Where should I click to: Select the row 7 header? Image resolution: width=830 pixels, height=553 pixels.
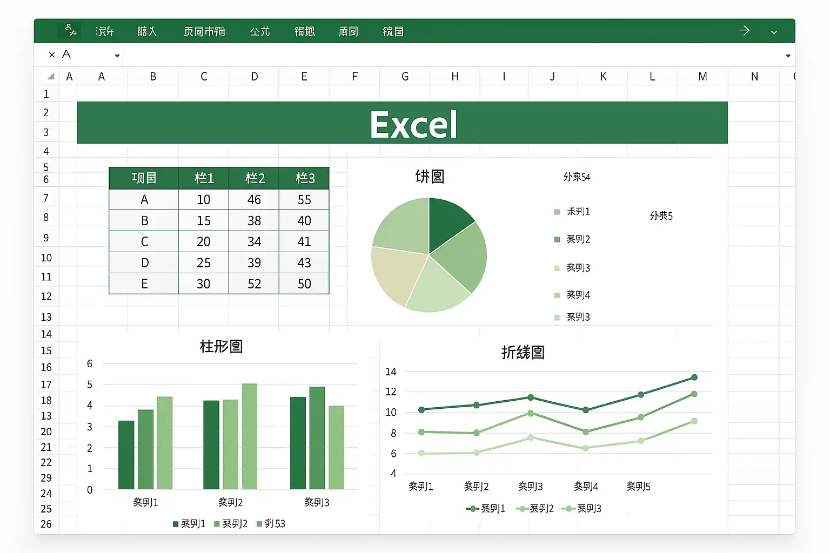click(46, 198)
